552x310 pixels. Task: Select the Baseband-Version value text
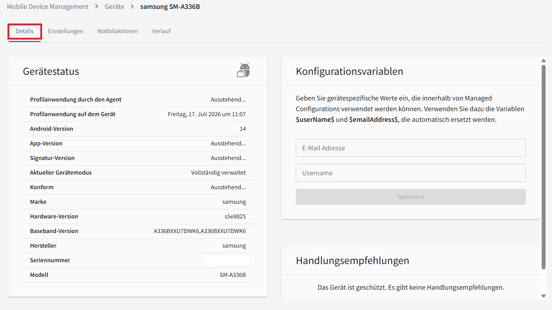tap(200, 231)
